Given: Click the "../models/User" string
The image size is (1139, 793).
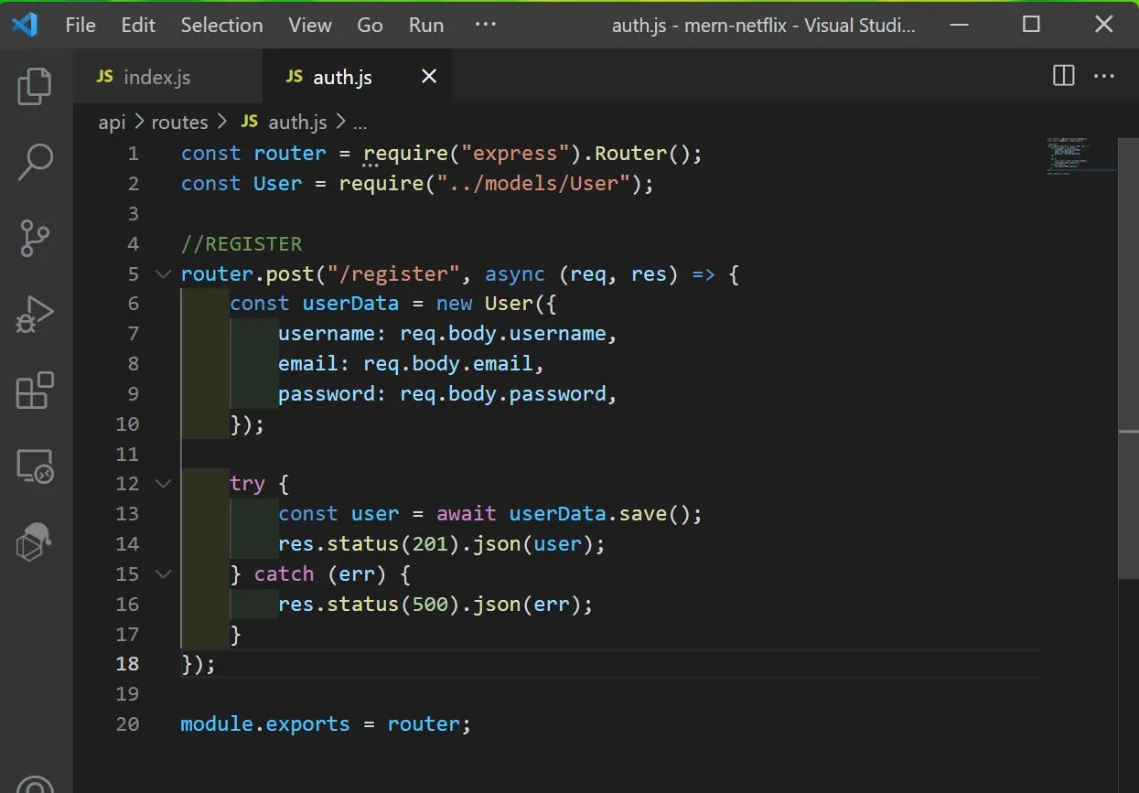Looking at the screenshot, I should [x=533, y=184].
